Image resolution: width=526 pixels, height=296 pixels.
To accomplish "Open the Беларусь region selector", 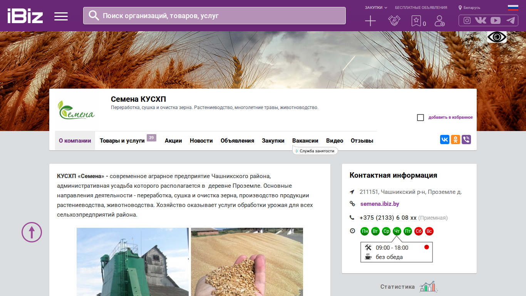I will [x=469, y=8].
